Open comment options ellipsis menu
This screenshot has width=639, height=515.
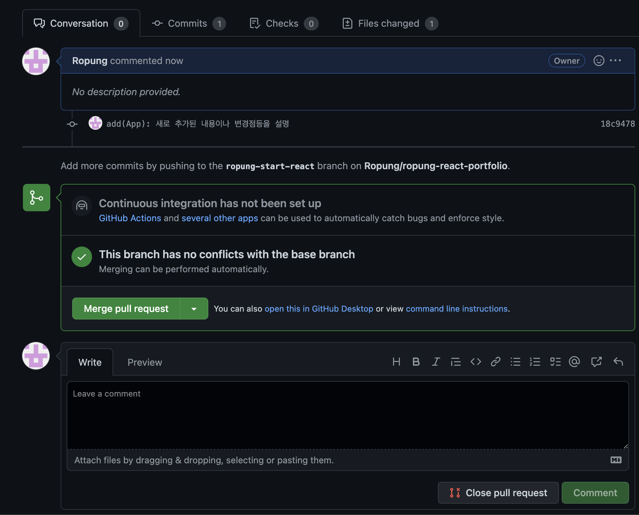pos(615,61)
